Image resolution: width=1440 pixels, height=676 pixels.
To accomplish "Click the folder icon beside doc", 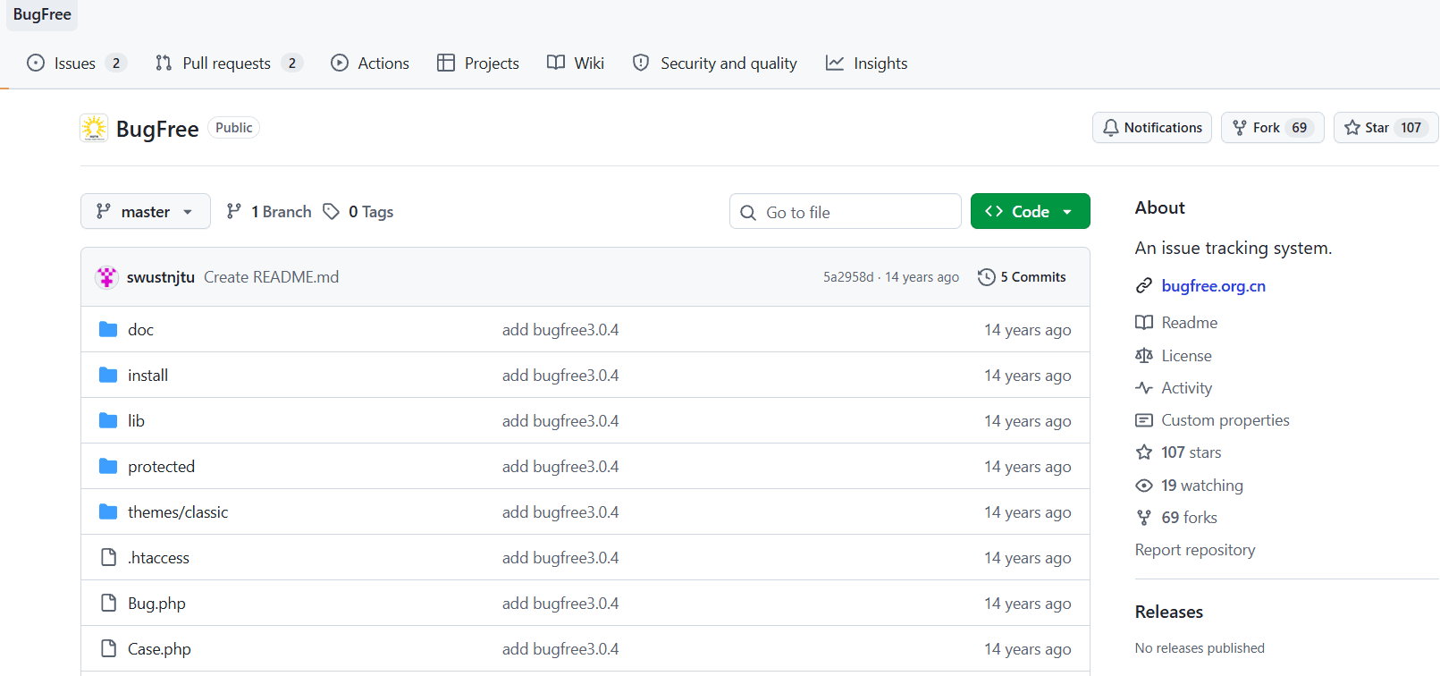I will [108, 329].
